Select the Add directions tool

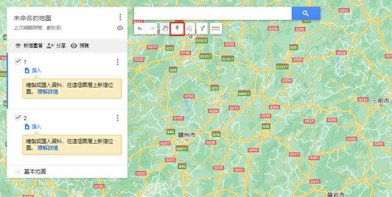coord(202,29)
